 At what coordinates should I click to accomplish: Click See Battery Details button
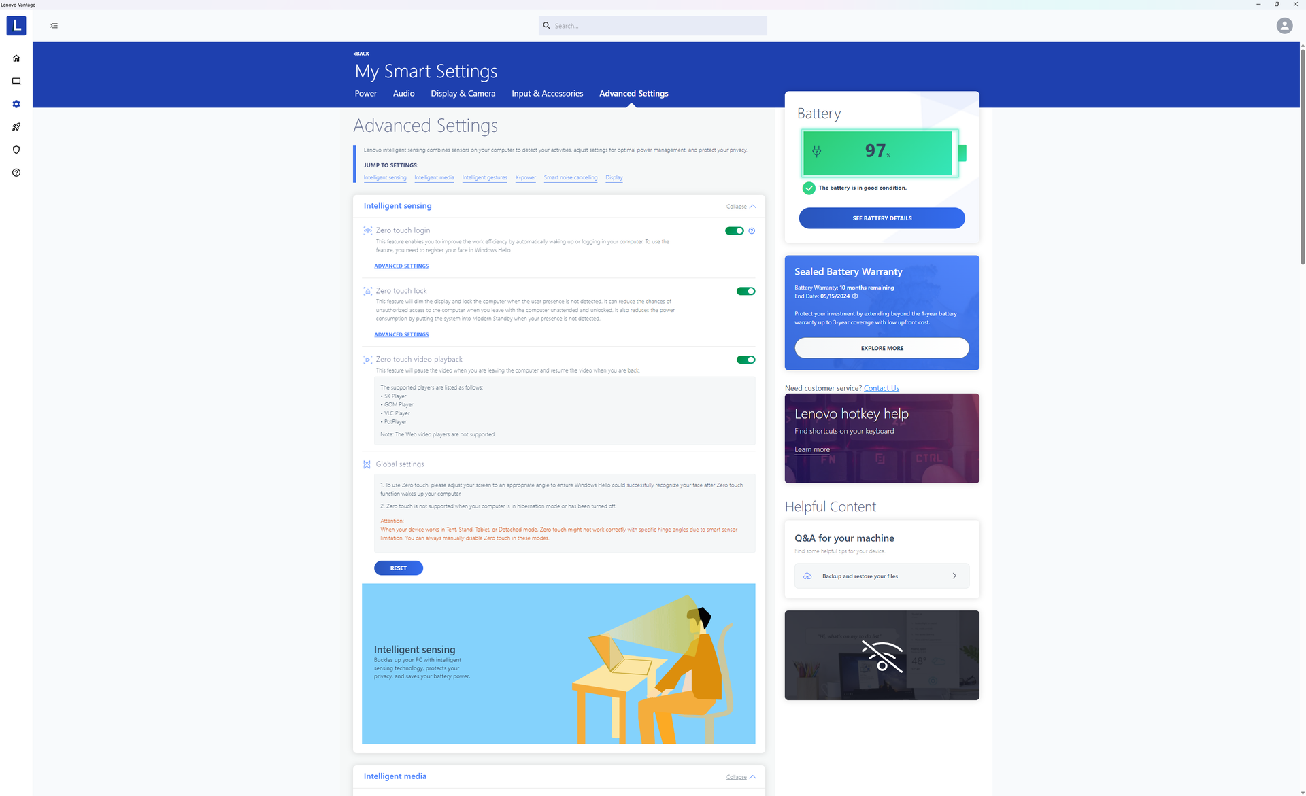(882, 218)
